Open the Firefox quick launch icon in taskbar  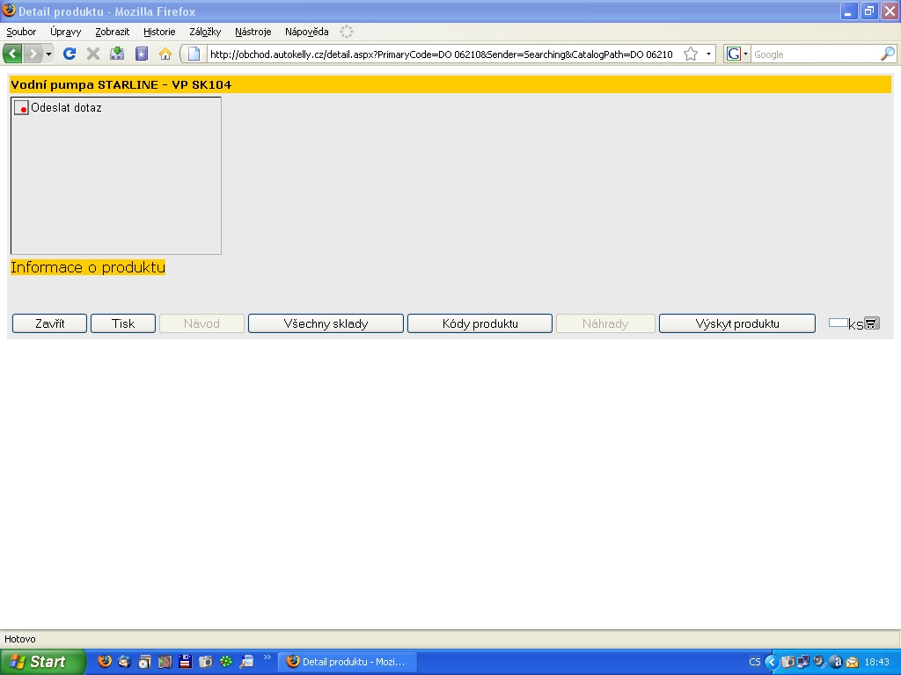pos(105,662)
